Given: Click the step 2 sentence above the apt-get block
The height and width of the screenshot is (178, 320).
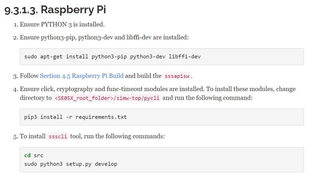Looking at the screenshot, I should pos(104,37).
